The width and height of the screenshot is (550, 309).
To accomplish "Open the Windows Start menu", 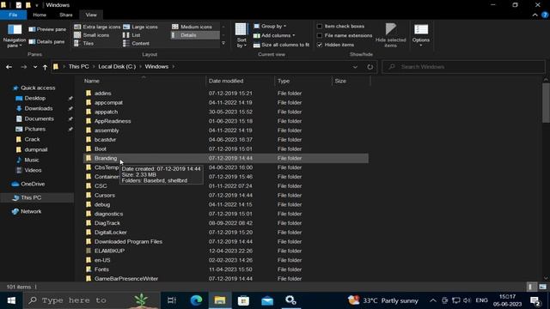I will (11, 300).
